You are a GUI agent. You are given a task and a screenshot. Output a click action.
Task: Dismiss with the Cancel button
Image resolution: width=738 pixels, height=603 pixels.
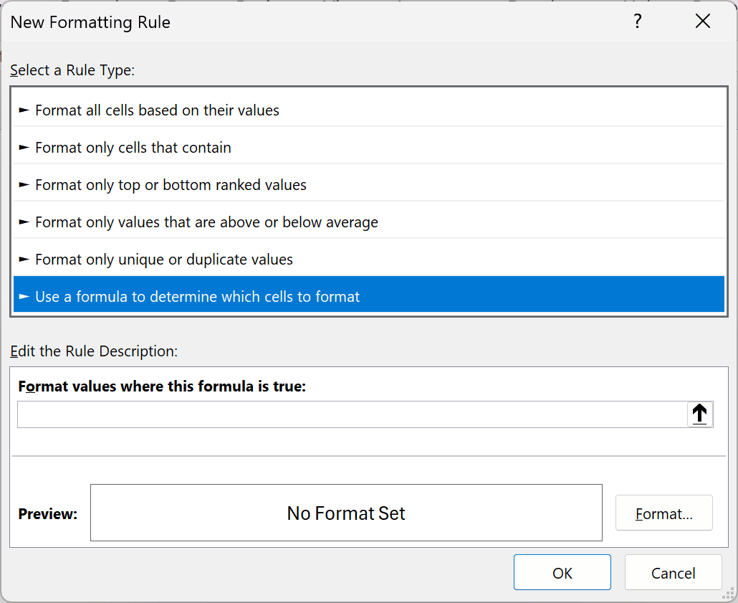click(x=674, y=572)
